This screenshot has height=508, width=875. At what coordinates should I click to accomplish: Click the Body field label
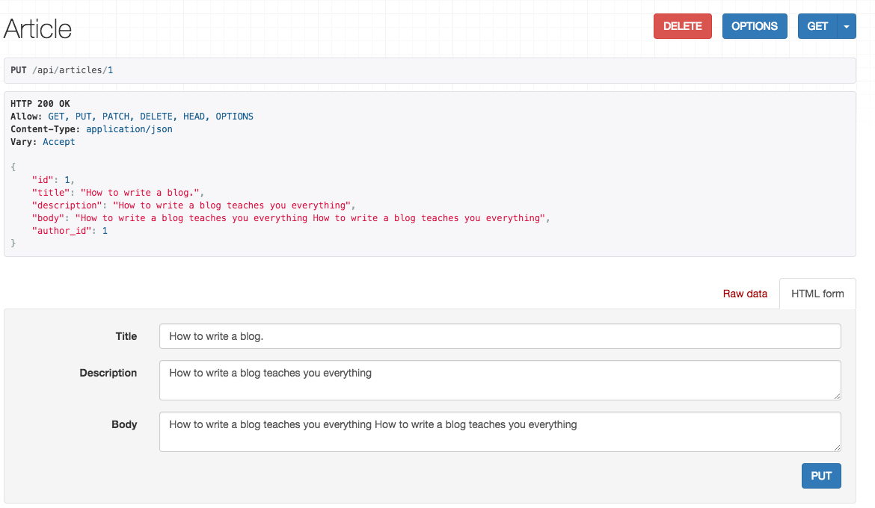point(124,424)
